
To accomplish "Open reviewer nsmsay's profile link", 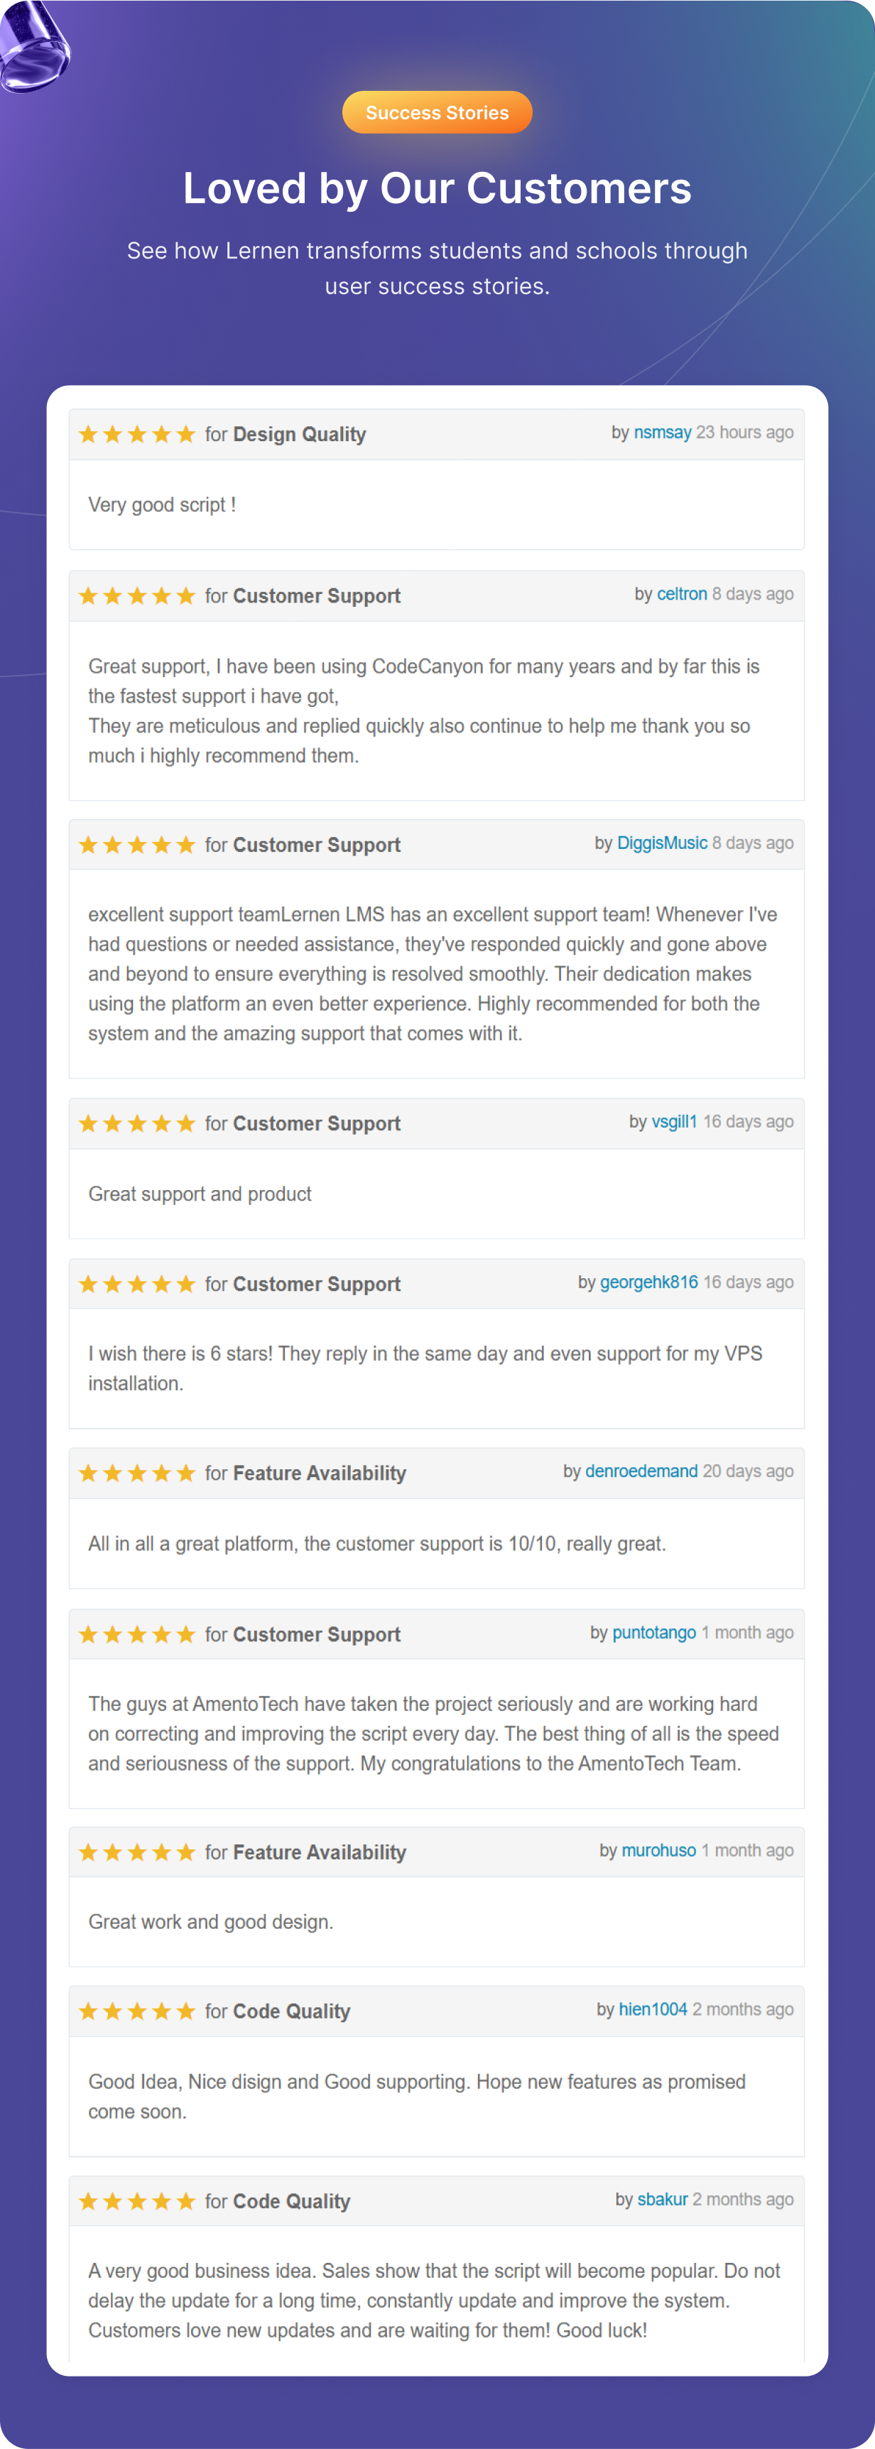I will (x=662, y=433).
